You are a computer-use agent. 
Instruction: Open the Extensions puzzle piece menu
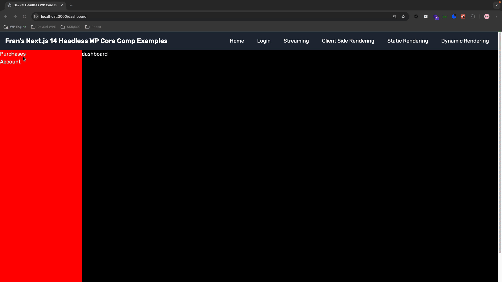point(473,16)
